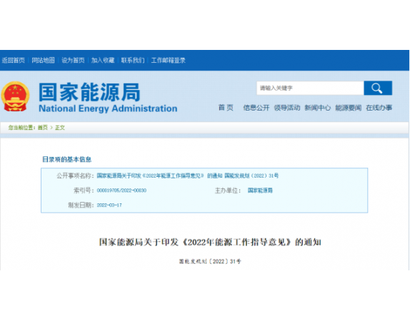Click in the keyword search input field

(310, 88)
